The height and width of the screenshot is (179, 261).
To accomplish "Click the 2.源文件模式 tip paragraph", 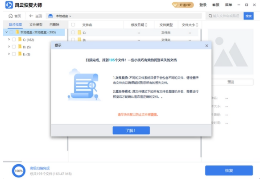I will tap(156, 94).
